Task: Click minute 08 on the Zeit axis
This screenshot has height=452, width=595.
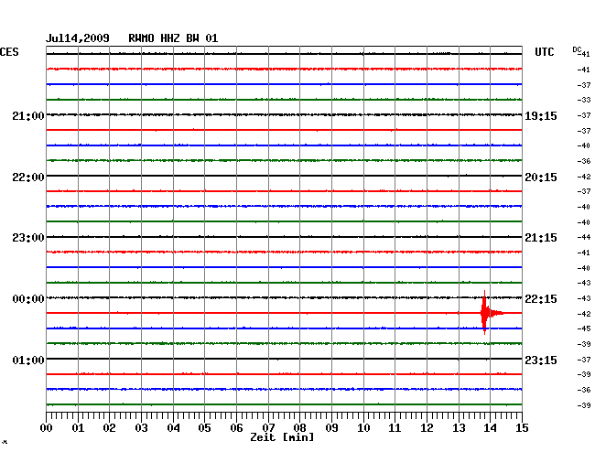Action: click(x=299, y=428)
